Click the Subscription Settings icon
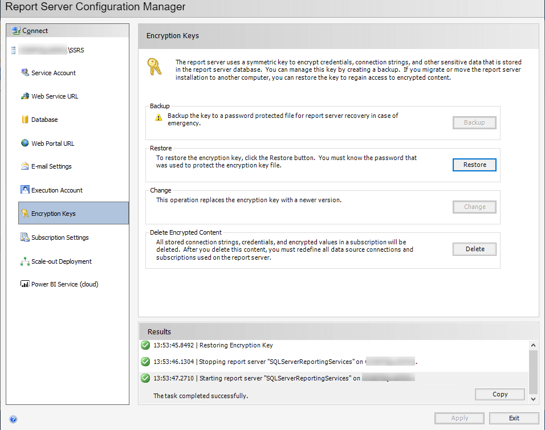 tap(25, 237)
